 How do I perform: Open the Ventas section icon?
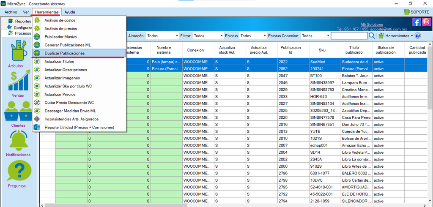[19, 81]
